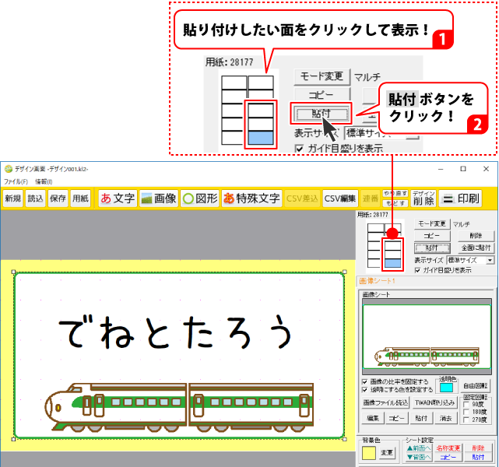The width and height of the screenshot is (499, 467).
Task: Click blue 貼付 button in シート設定
Action: (478, 457)
